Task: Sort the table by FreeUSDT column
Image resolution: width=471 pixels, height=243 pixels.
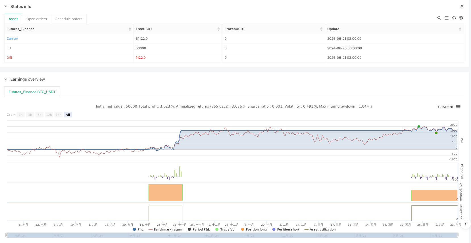Action: tap(218, 29)
